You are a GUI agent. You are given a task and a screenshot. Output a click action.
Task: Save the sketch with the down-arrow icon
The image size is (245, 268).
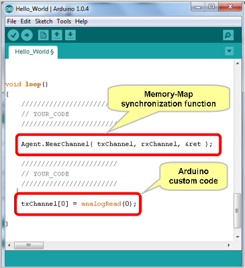(70, 35)
